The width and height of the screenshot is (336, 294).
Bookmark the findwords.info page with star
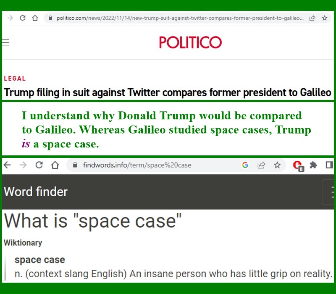pos(277,165)
